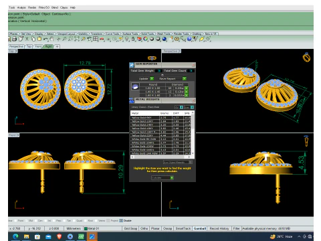Click green arrow on 1.00 x 1.00 gem row
Screen dimensions: 321x241
[x=187, y=88]
